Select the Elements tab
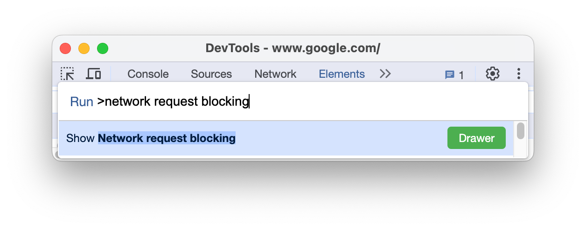Viewport: 586px width, 230px height. [342, 74]
